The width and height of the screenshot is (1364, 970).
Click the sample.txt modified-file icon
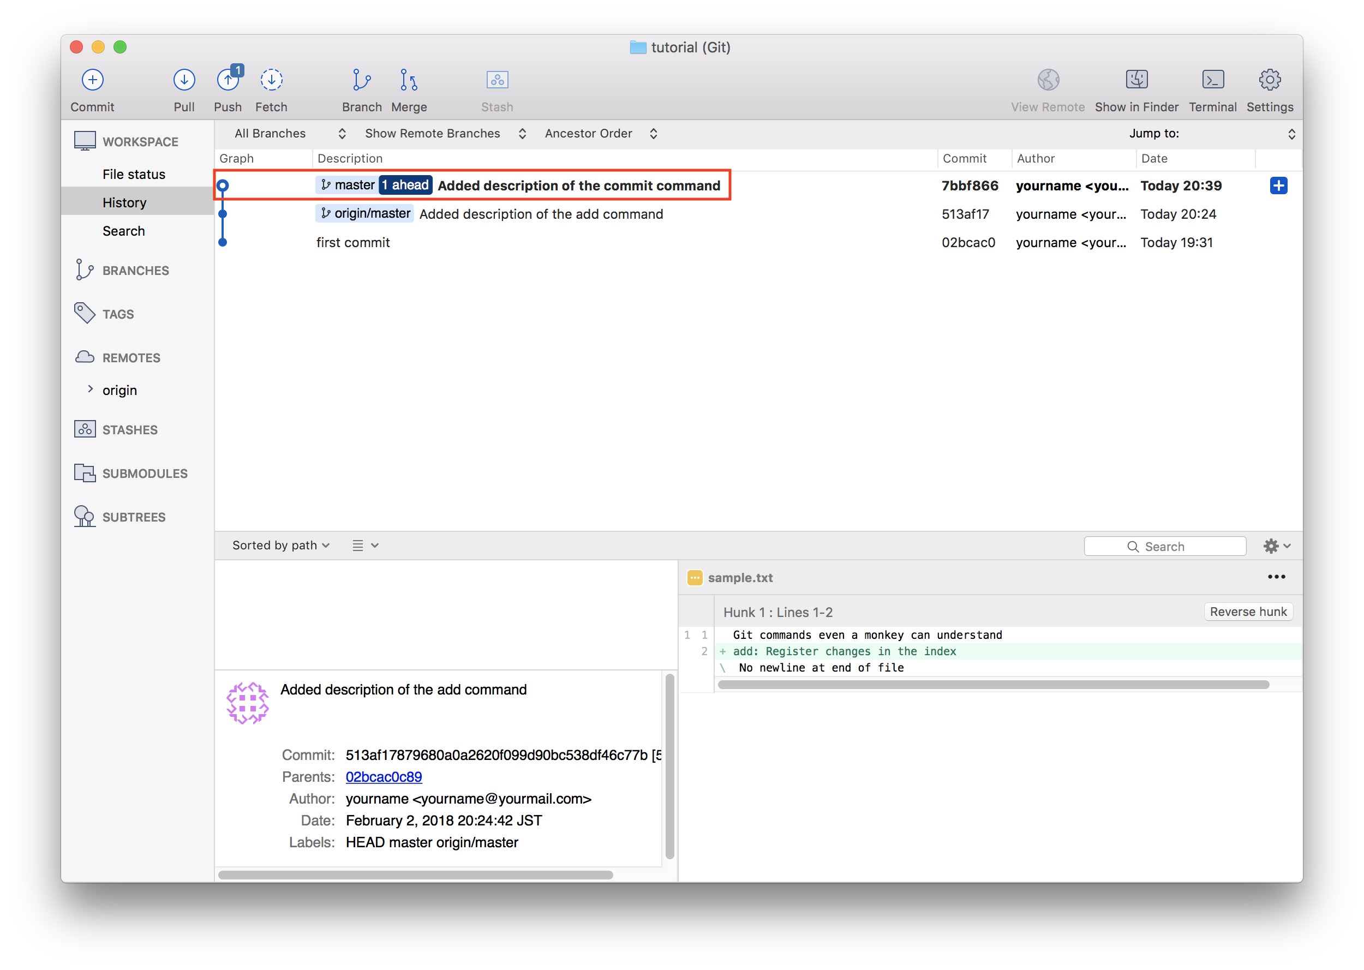pyautogui.click(x=695, y=578)
